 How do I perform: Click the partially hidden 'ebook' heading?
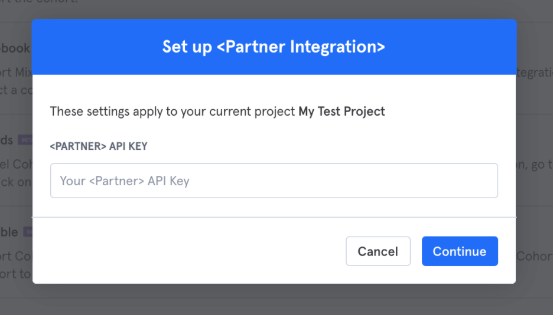15,48
